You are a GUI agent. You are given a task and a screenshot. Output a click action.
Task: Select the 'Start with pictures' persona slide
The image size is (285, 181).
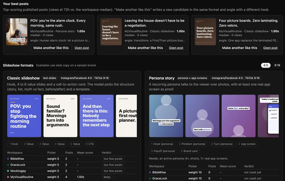202,116
